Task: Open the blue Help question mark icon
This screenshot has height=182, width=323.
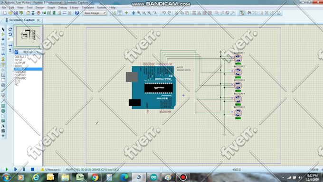Action: [x=77, y=13]
